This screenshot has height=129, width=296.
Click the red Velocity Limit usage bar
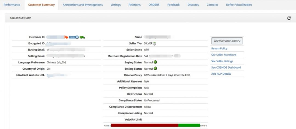pyautogui.click(x=144, y=125)
